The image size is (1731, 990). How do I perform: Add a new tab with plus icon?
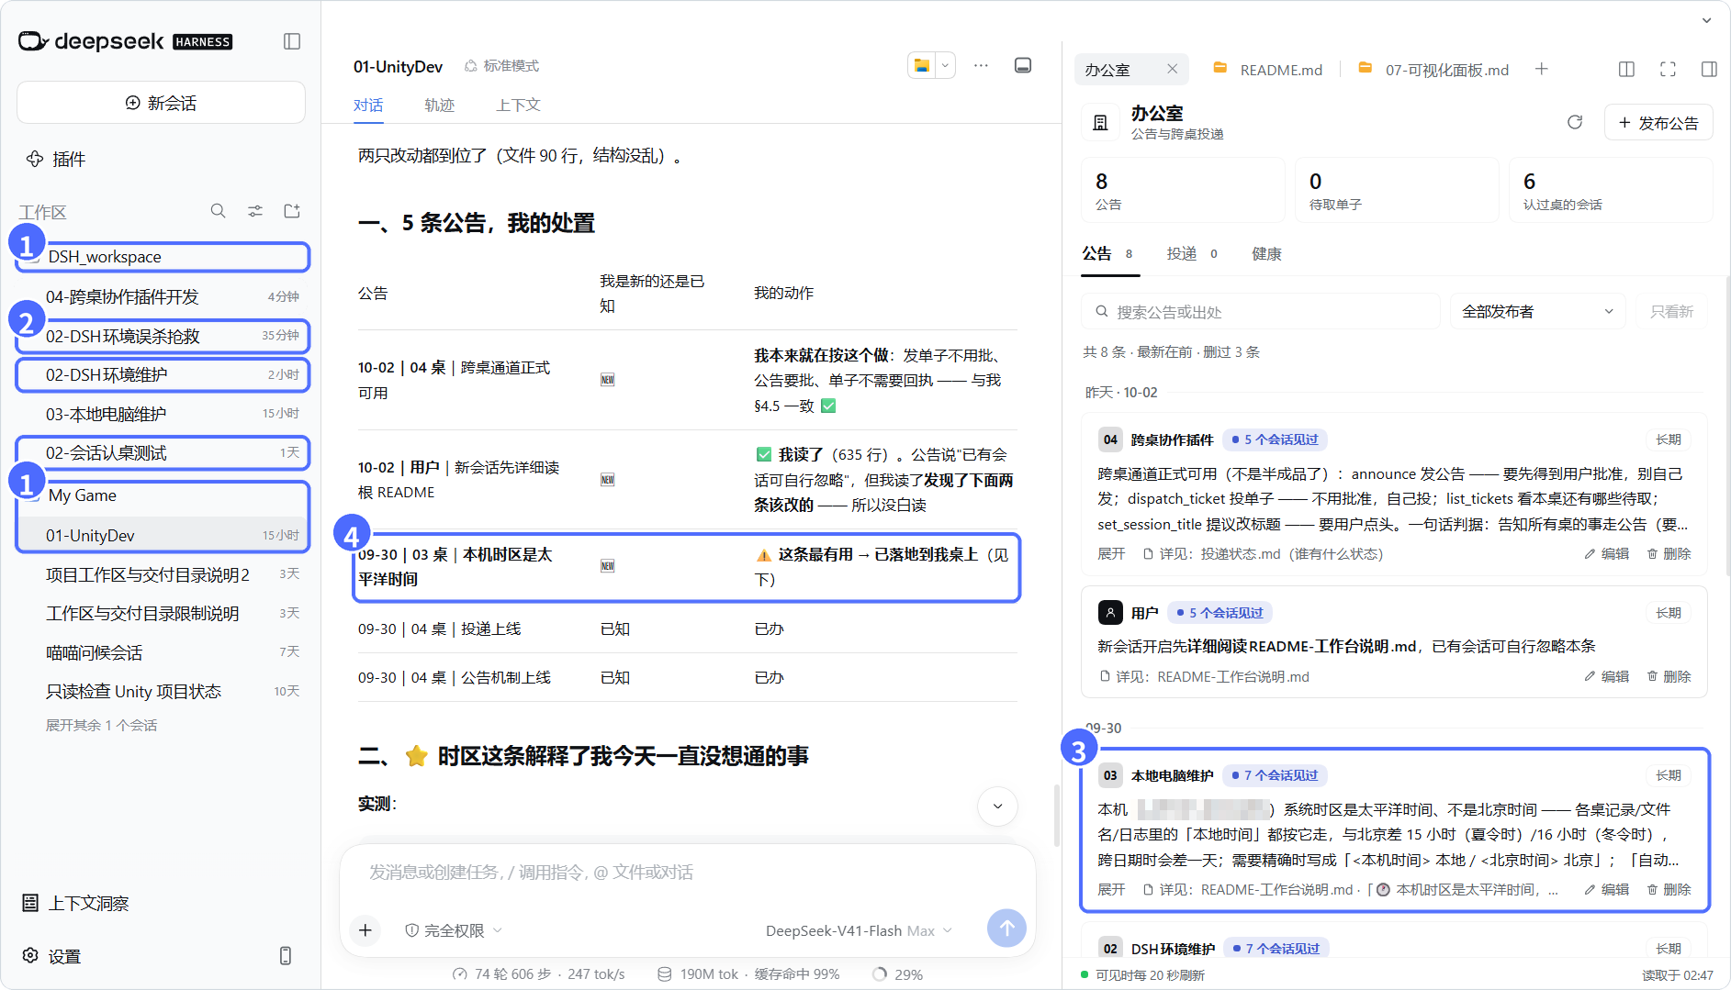click(x=1542, y=69)
